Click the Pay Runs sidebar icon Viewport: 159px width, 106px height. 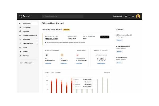point(20,32)
